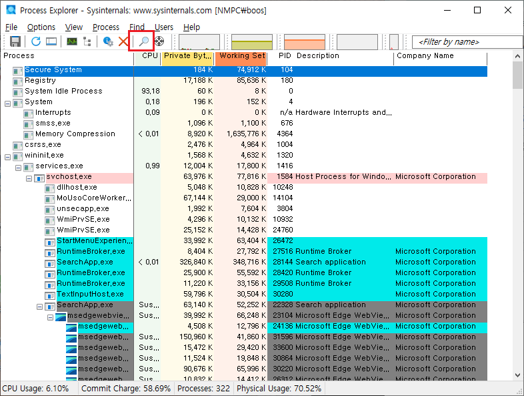Click the icon beside Secure System
Viewport: 524px width, 396px height.
(x=18, y=71)
